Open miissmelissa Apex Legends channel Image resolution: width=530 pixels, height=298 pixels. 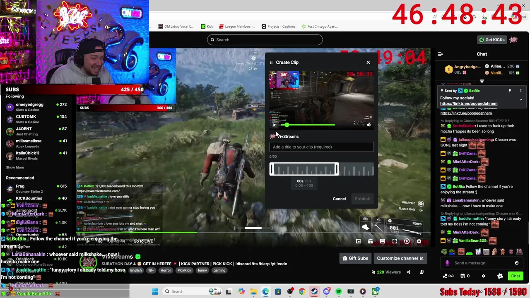pyautogui.click(x=36, y=143)
